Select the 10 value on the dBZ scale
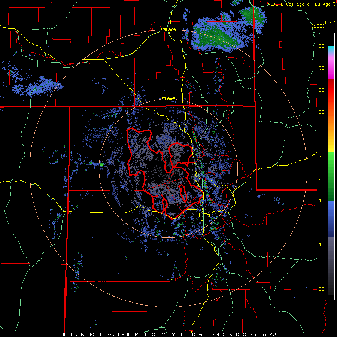Image resolution: width=337 pixels, height=337 pixels. 322,201
